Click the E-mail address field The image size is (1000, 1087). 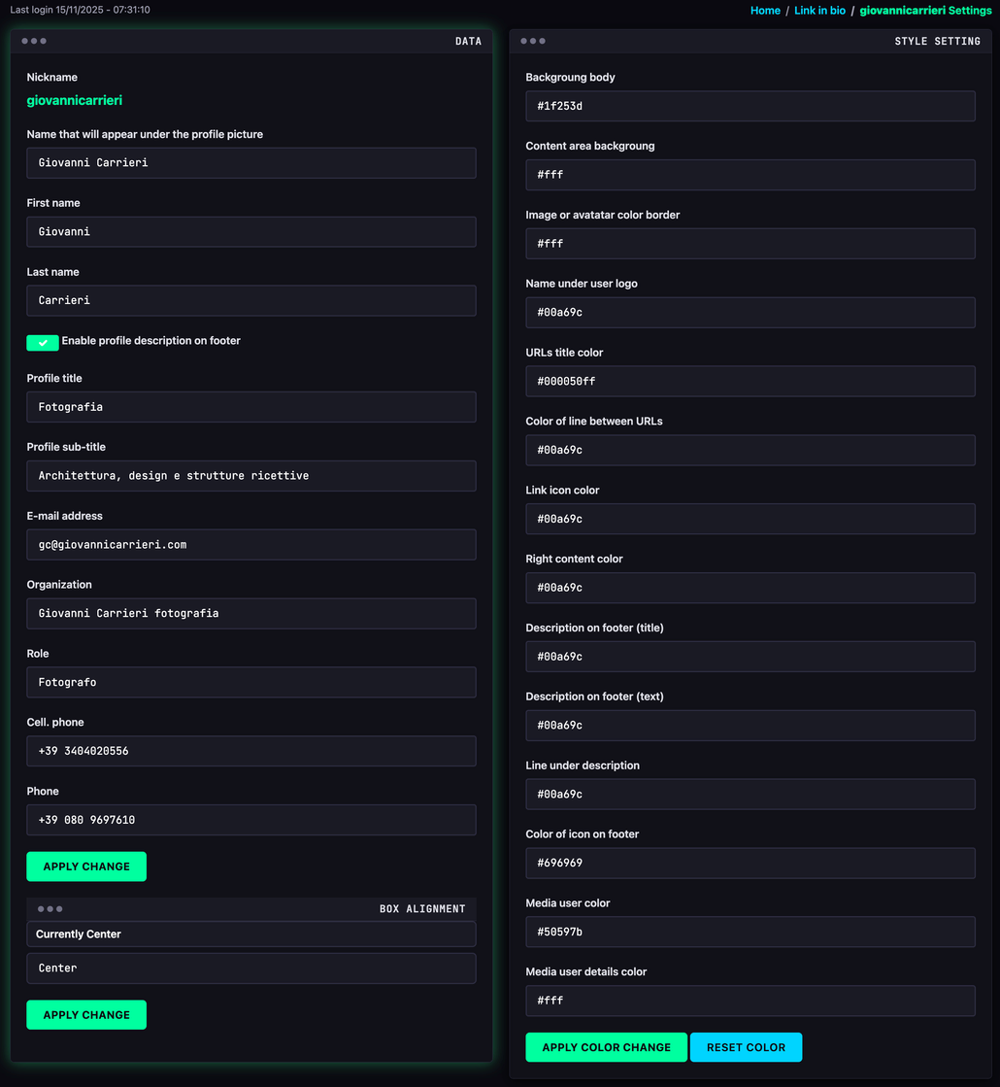250,544
